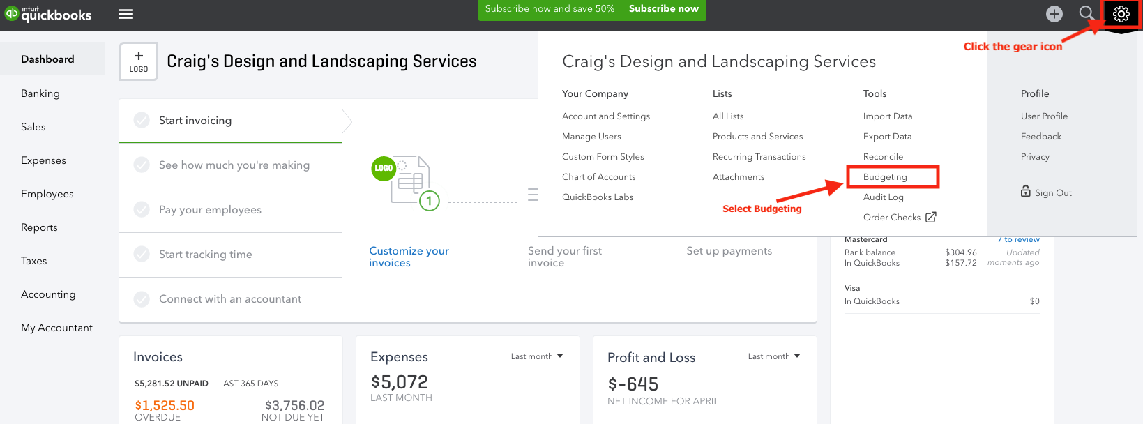Click the plus create icon in header
Screen dimensions: 1143x424
pos(1054,14)
